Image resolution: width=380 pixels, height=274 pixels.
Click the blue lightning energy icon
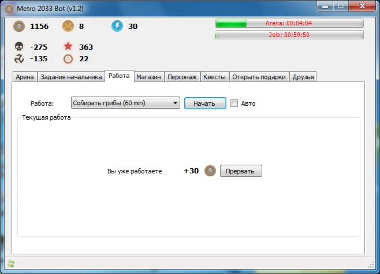point(117,26)
